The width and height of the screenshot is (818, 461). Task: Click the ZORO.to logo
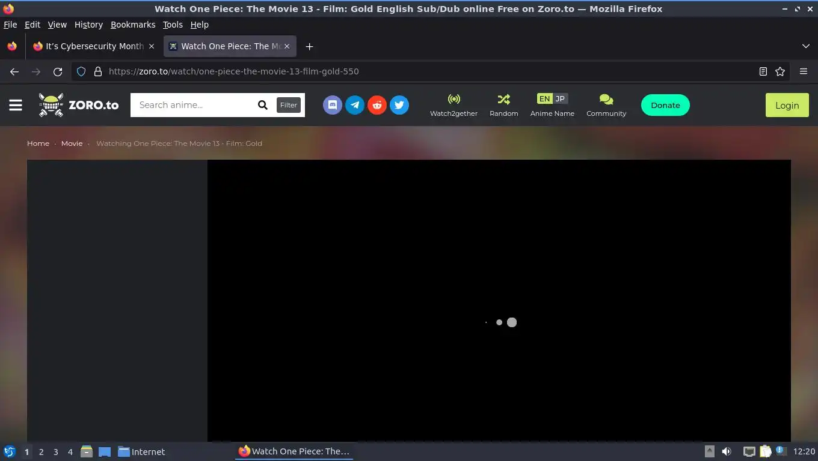pyautogui.click(x=79, y=105)
